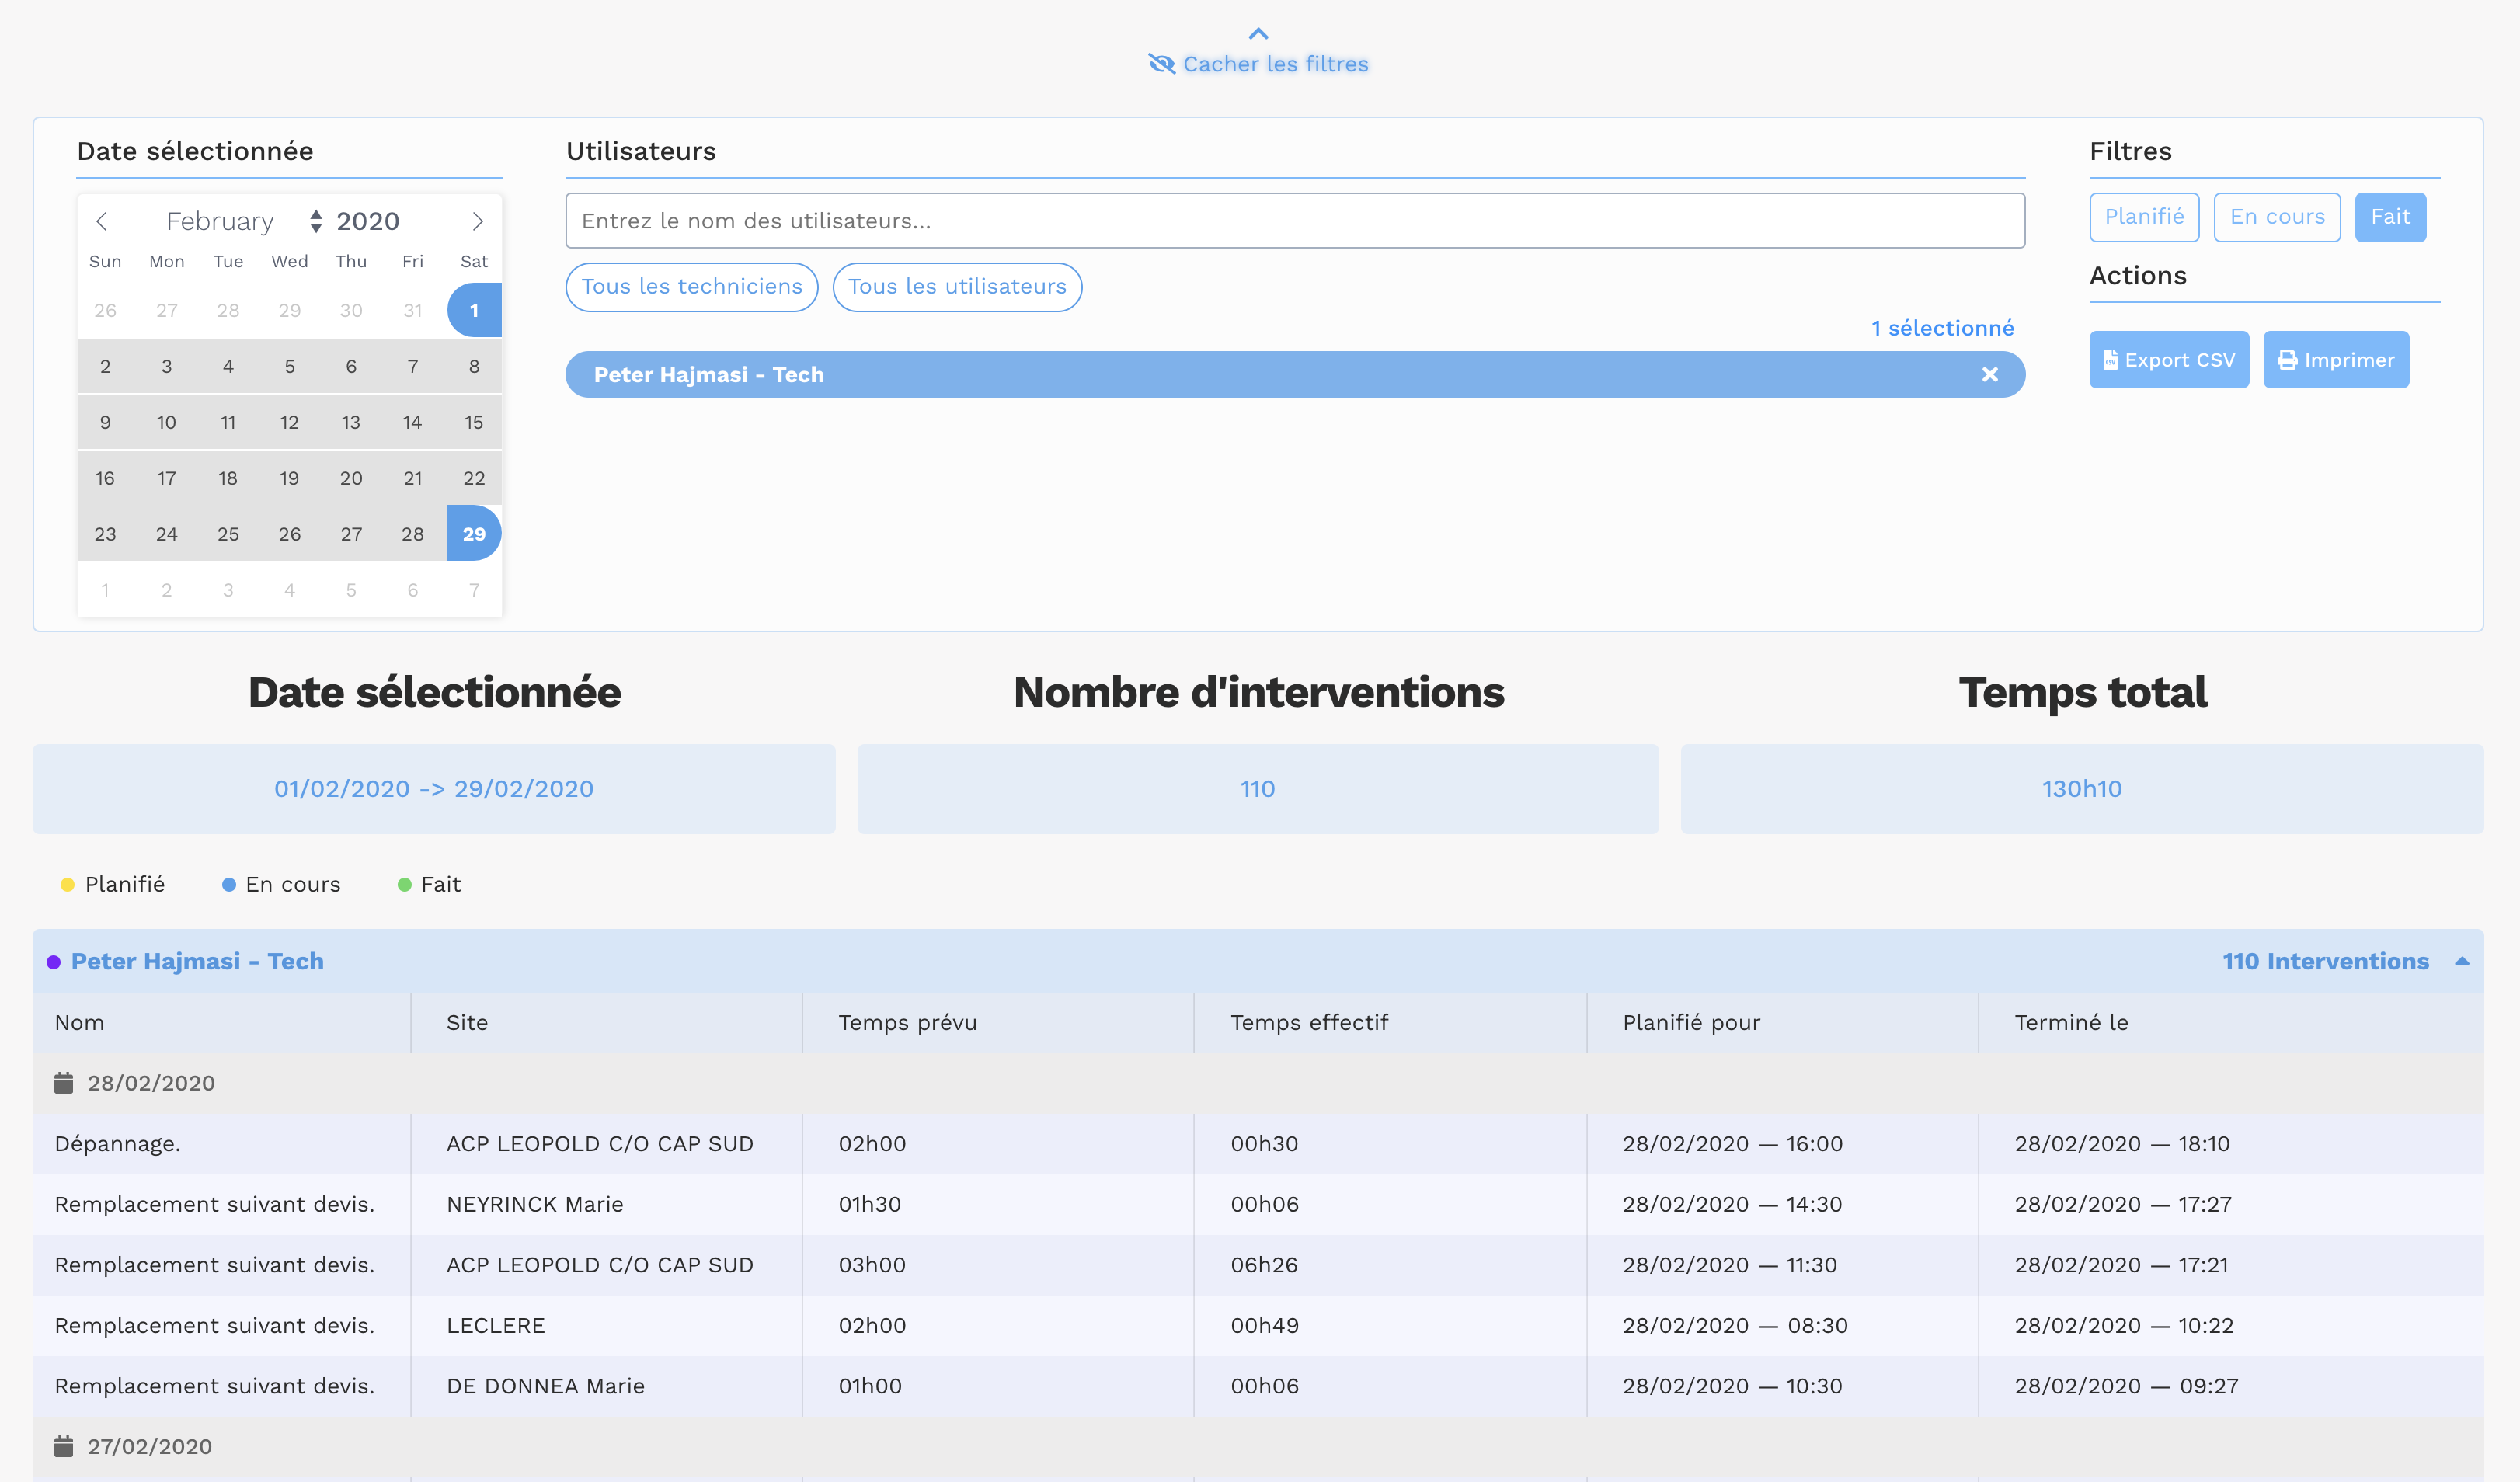Collapse filters with the top chevron
Screen dimensions: 2520x1482
tap(1258, 34)
